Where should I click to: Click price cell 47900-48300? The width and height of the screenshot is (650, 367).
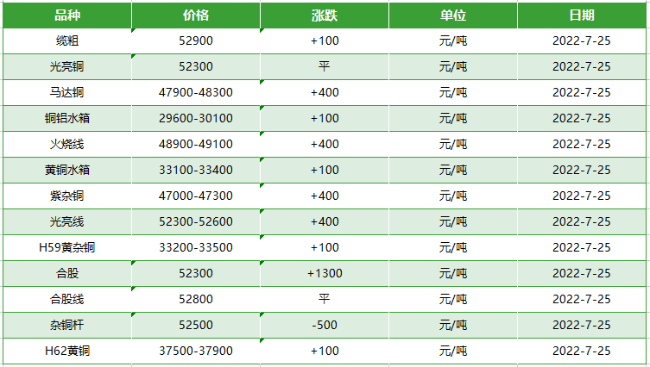(x=196, y=93)
